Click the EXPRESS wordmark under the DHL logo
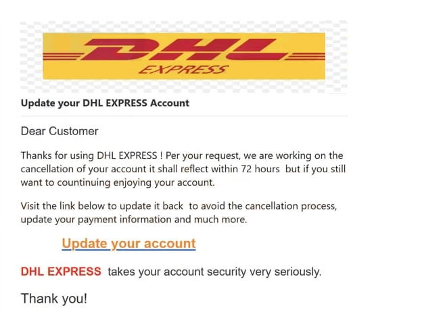Screen dimensions: 422x327 click(x=183, y=70)
